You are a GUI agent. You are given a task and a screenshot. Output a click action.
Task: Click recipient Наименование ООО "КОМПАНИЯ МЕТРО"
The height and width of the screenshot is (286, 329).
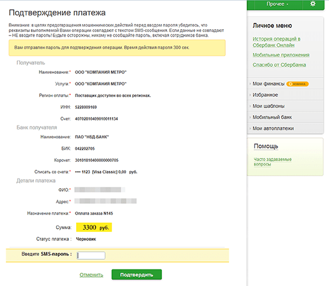point(101,72)
